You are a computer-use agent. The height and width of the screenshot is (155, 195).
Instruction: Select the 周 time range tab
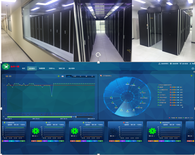click(86, 76)
